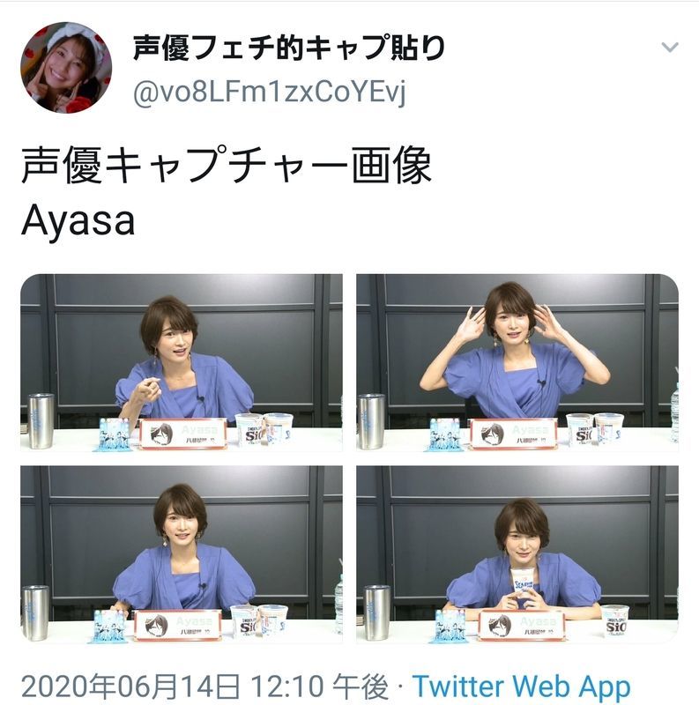
Task: Click SiO cup in the bottom-right photo
Action: (x=615, y=621)
